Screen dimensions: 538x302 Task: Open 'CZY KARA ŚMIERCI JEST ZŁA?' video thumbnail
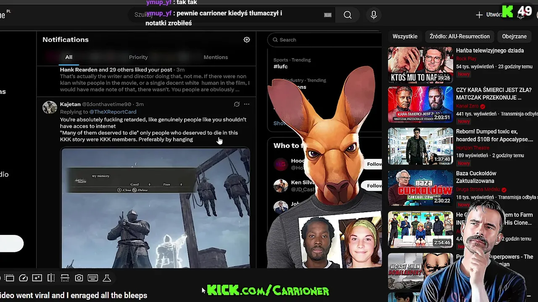coord(420,105)
